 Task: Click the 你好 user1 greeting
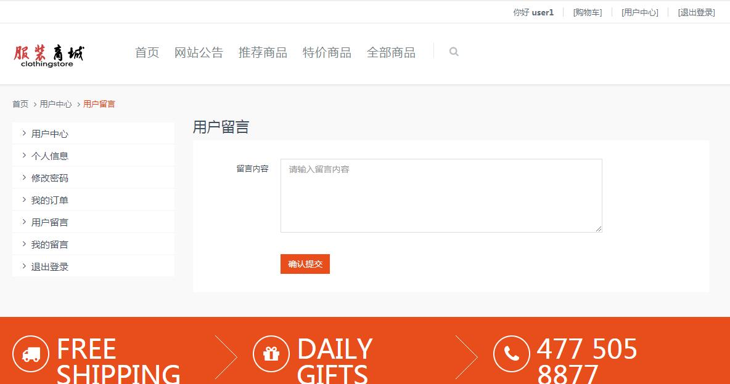[533, 12]
